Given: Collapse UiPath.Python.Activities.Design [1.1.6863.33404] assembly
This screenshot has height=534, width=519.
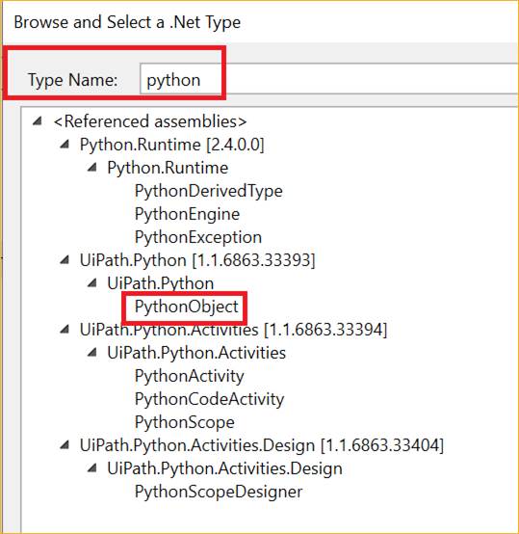Looking at the screenshot, I should [65, 445].
